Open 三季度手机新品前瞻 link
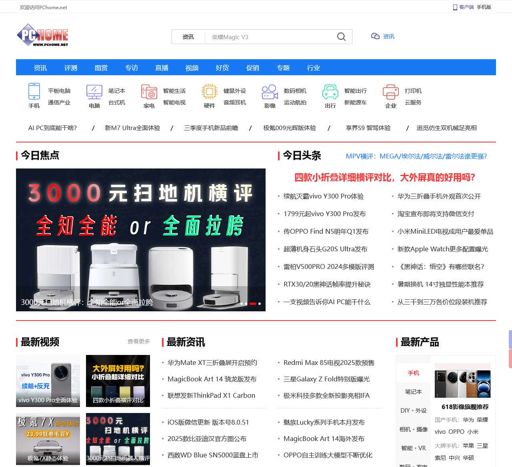This screenshot has width=512, height=467. click(211, 128)
